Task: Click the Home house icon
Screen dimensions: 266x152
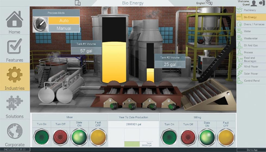Action: (x=14, y=19)
